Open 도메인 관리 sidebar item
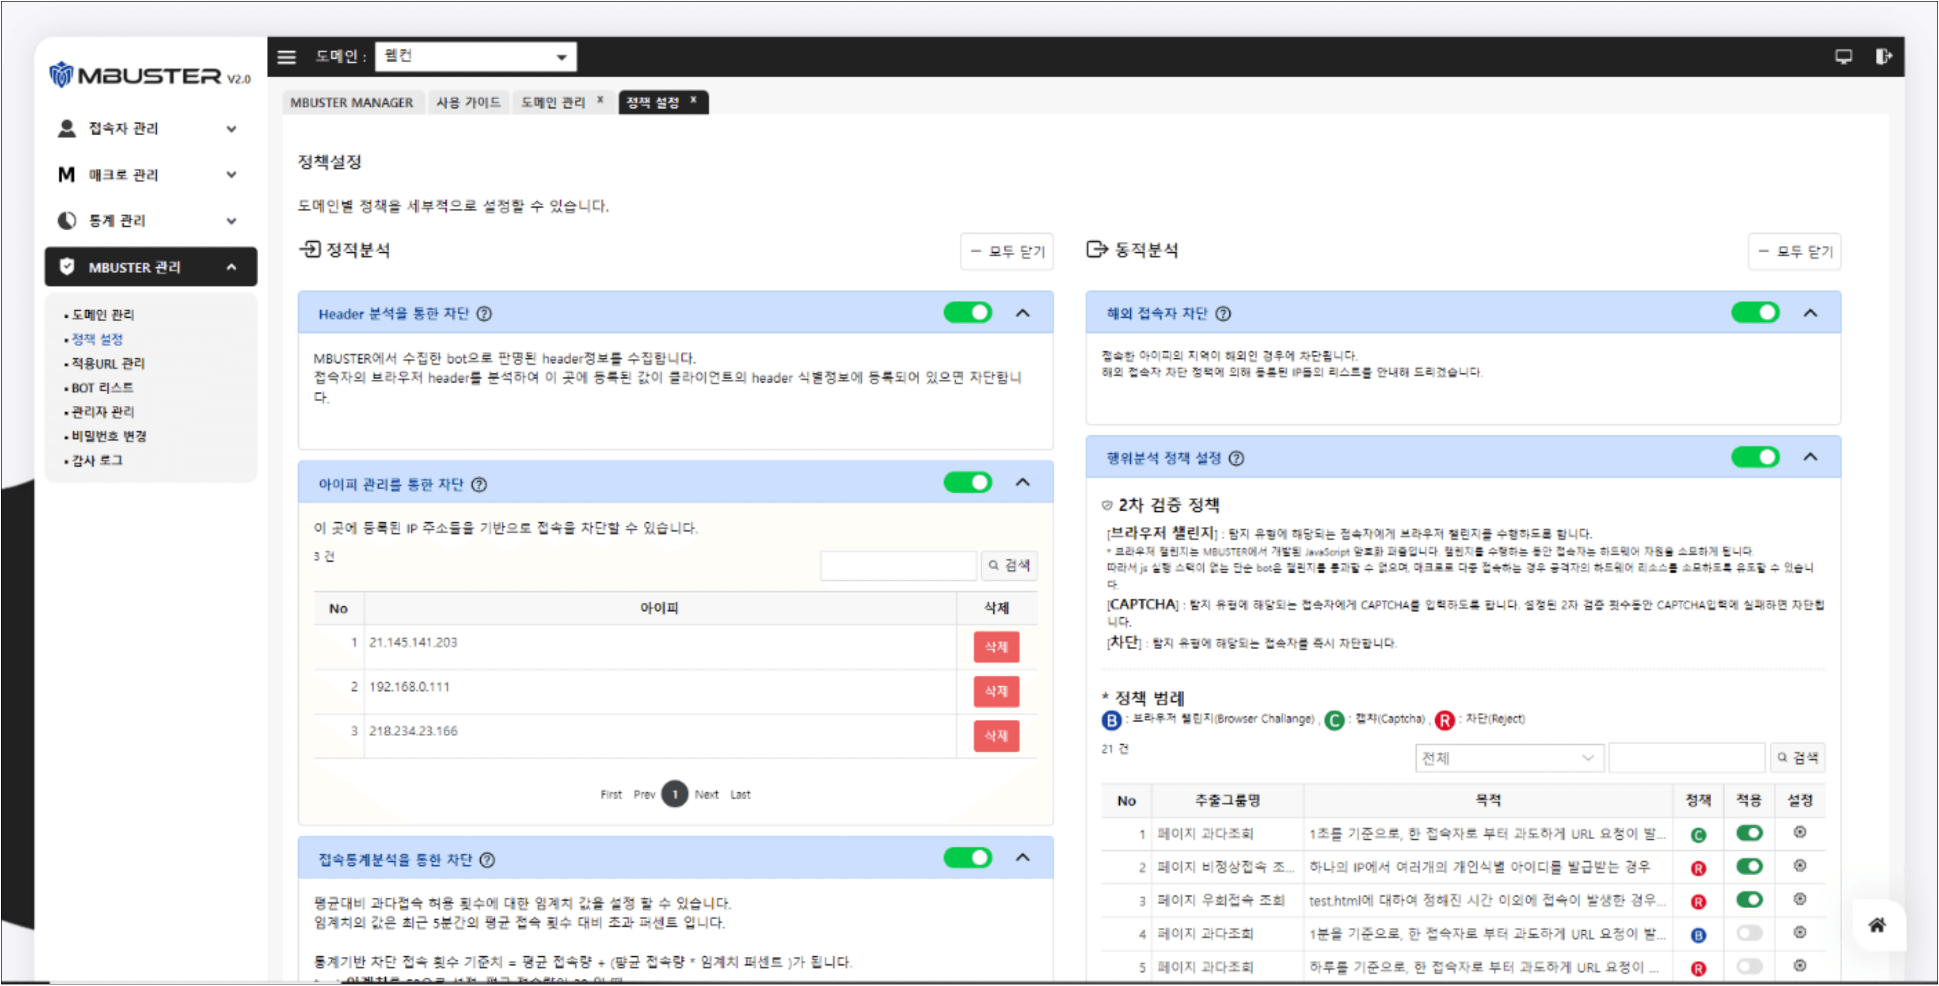 (x=102, y=315)
